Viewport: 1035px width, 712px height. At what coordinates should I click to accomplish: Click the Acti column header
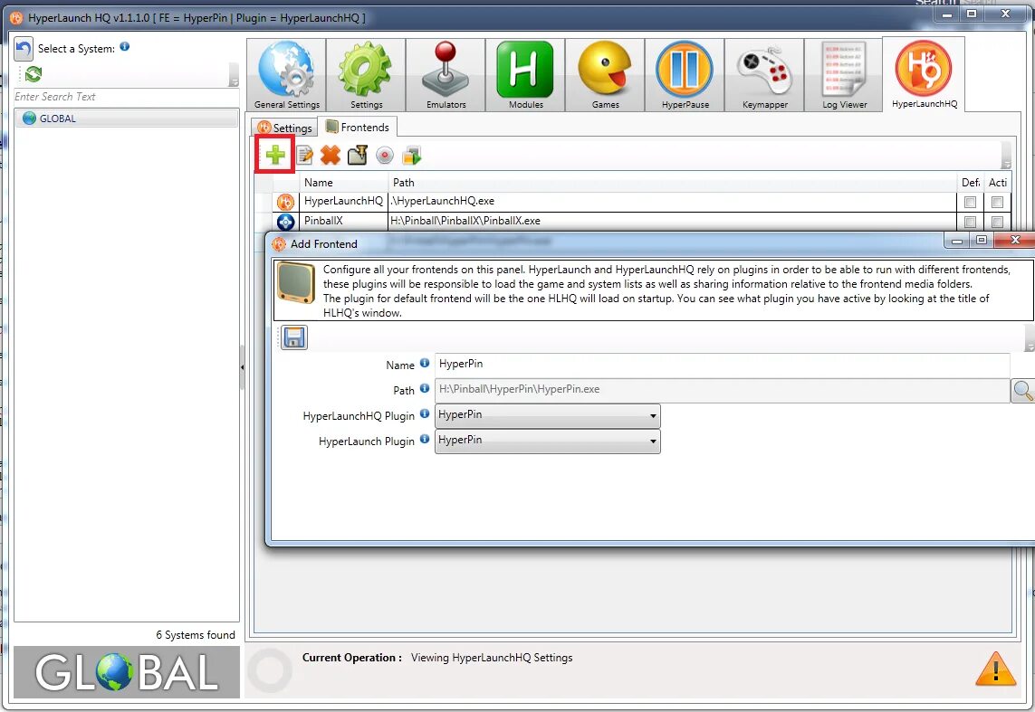[997, 183]
